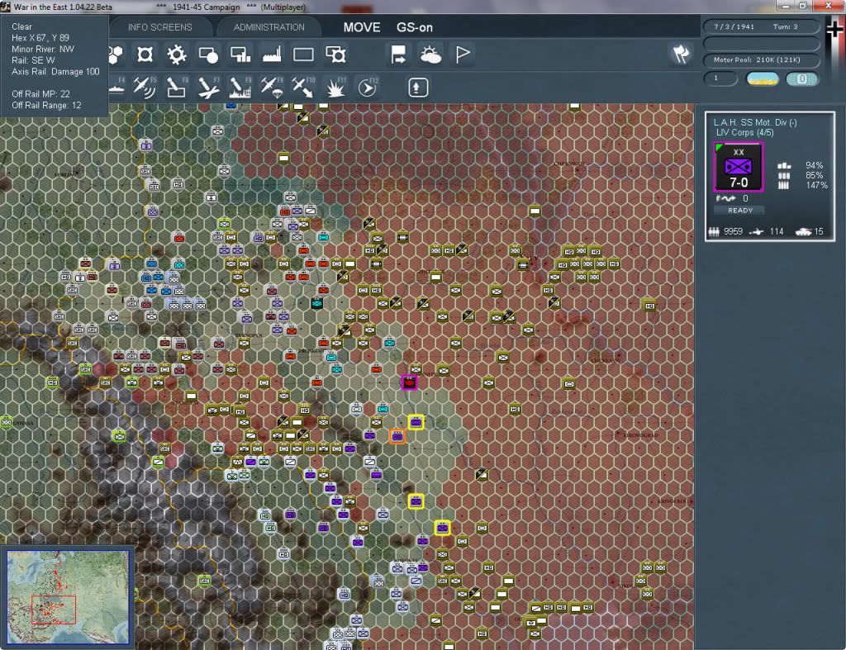Select the F4 ship mode icon
846x650 pixels.
116,88
